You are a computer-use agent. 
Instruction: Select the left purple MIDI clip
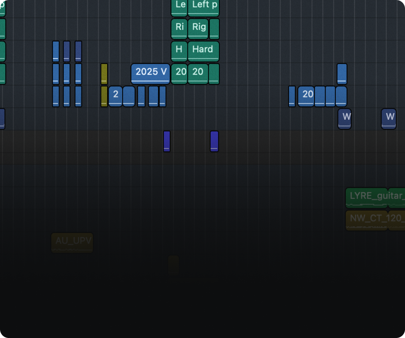click(x=166, y=140)
